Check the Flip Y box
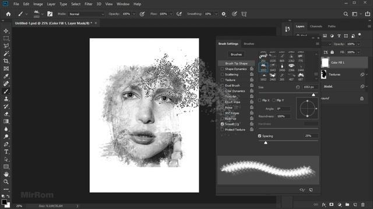Viewport: 373px width, 209px height. pos(274,100)
